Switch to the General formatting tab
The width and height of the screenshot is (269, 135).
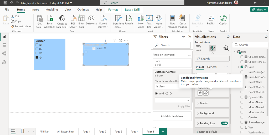(212, 67)
